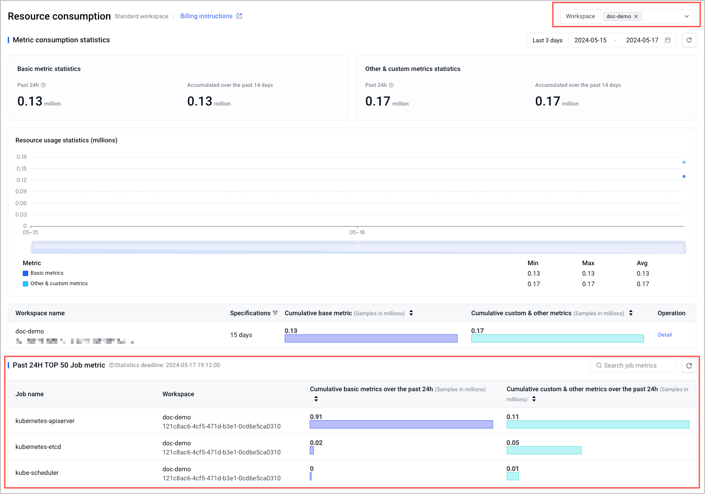The image size is (705, 494).
Task: Click the 05-16 axis label on chart
Action: click(x=357, y=232)
